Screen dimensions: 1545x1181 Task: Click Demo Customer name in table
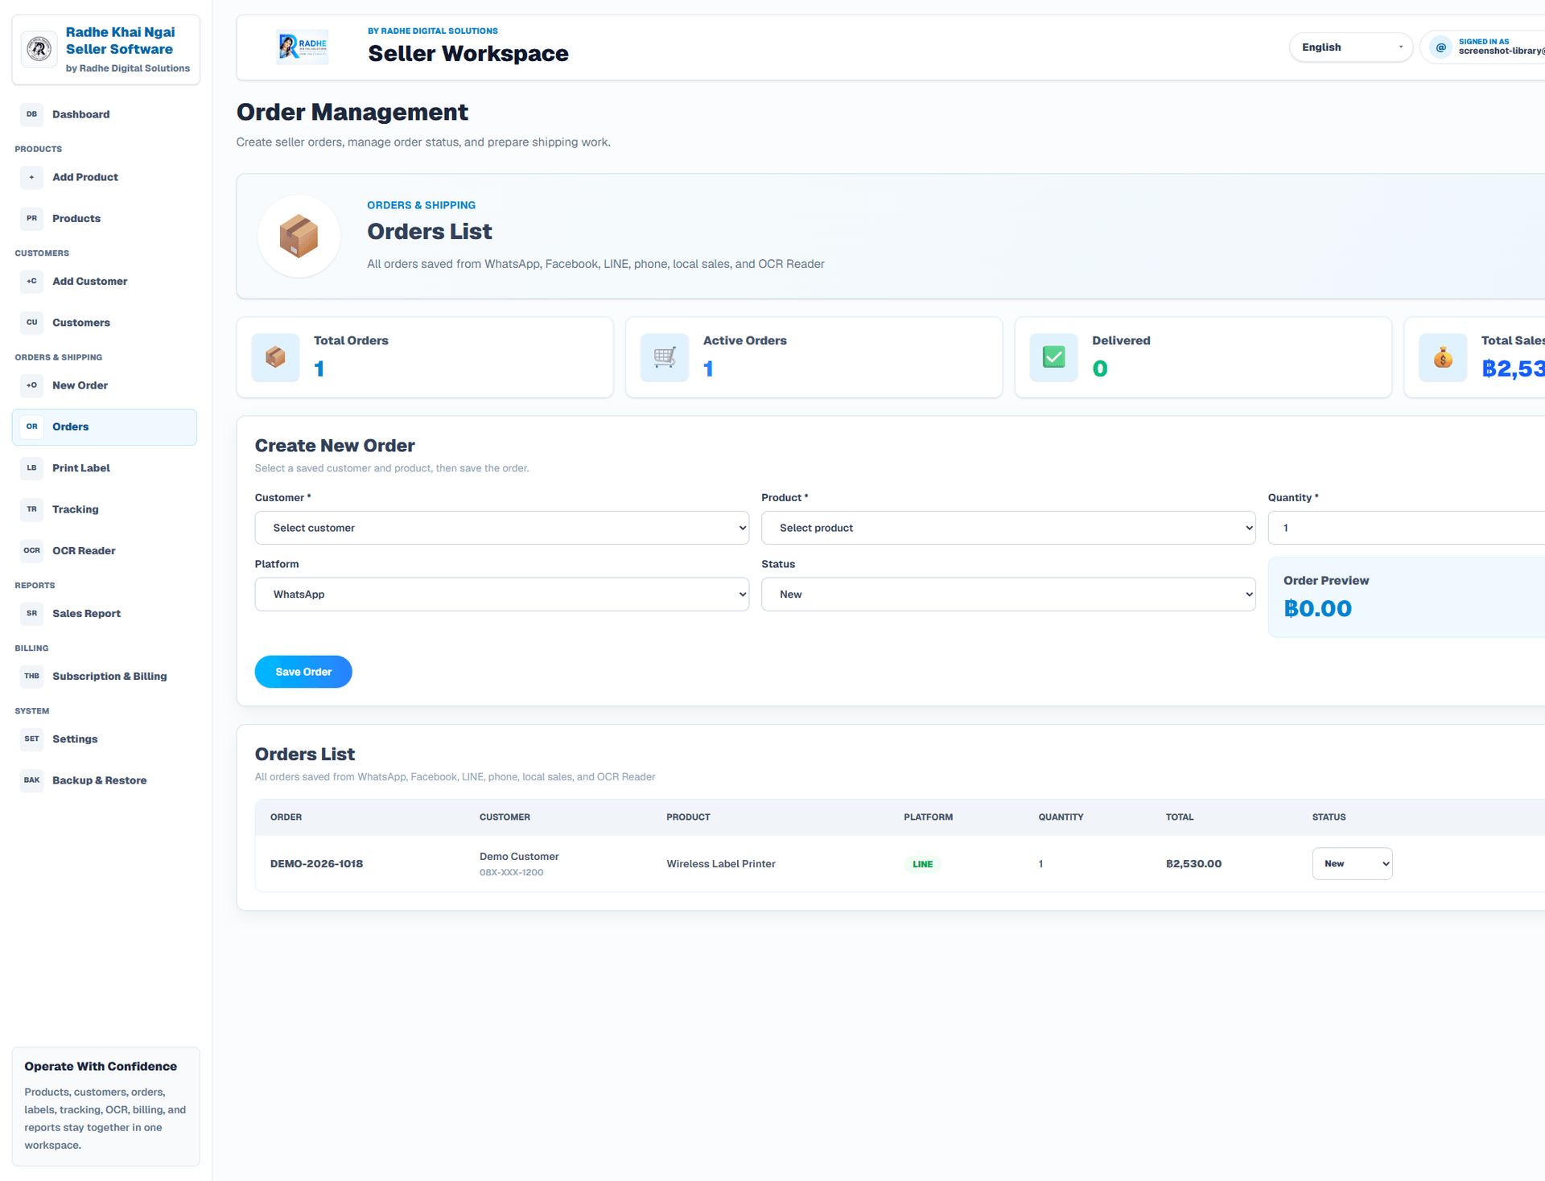pos(519,856)
